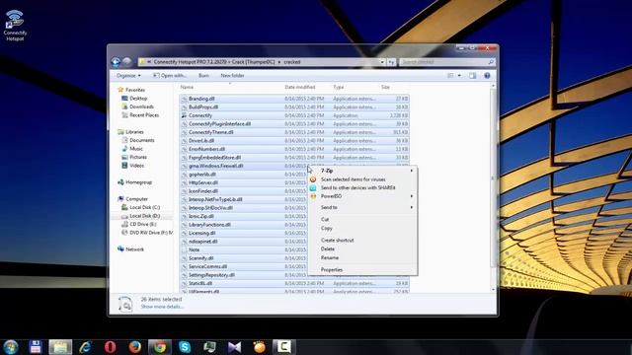Toggle the preview pane icon

(x=472, y=76)
